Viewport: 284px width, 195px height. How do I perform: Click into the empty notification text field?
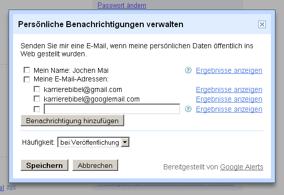tap(112, 109)
